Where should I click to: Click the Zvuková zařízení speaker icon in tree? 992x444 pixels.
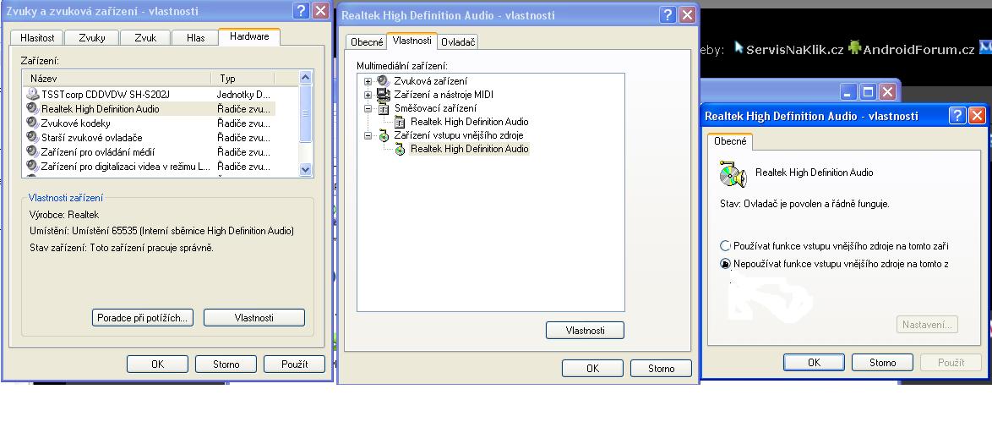(x=384, y=81)
